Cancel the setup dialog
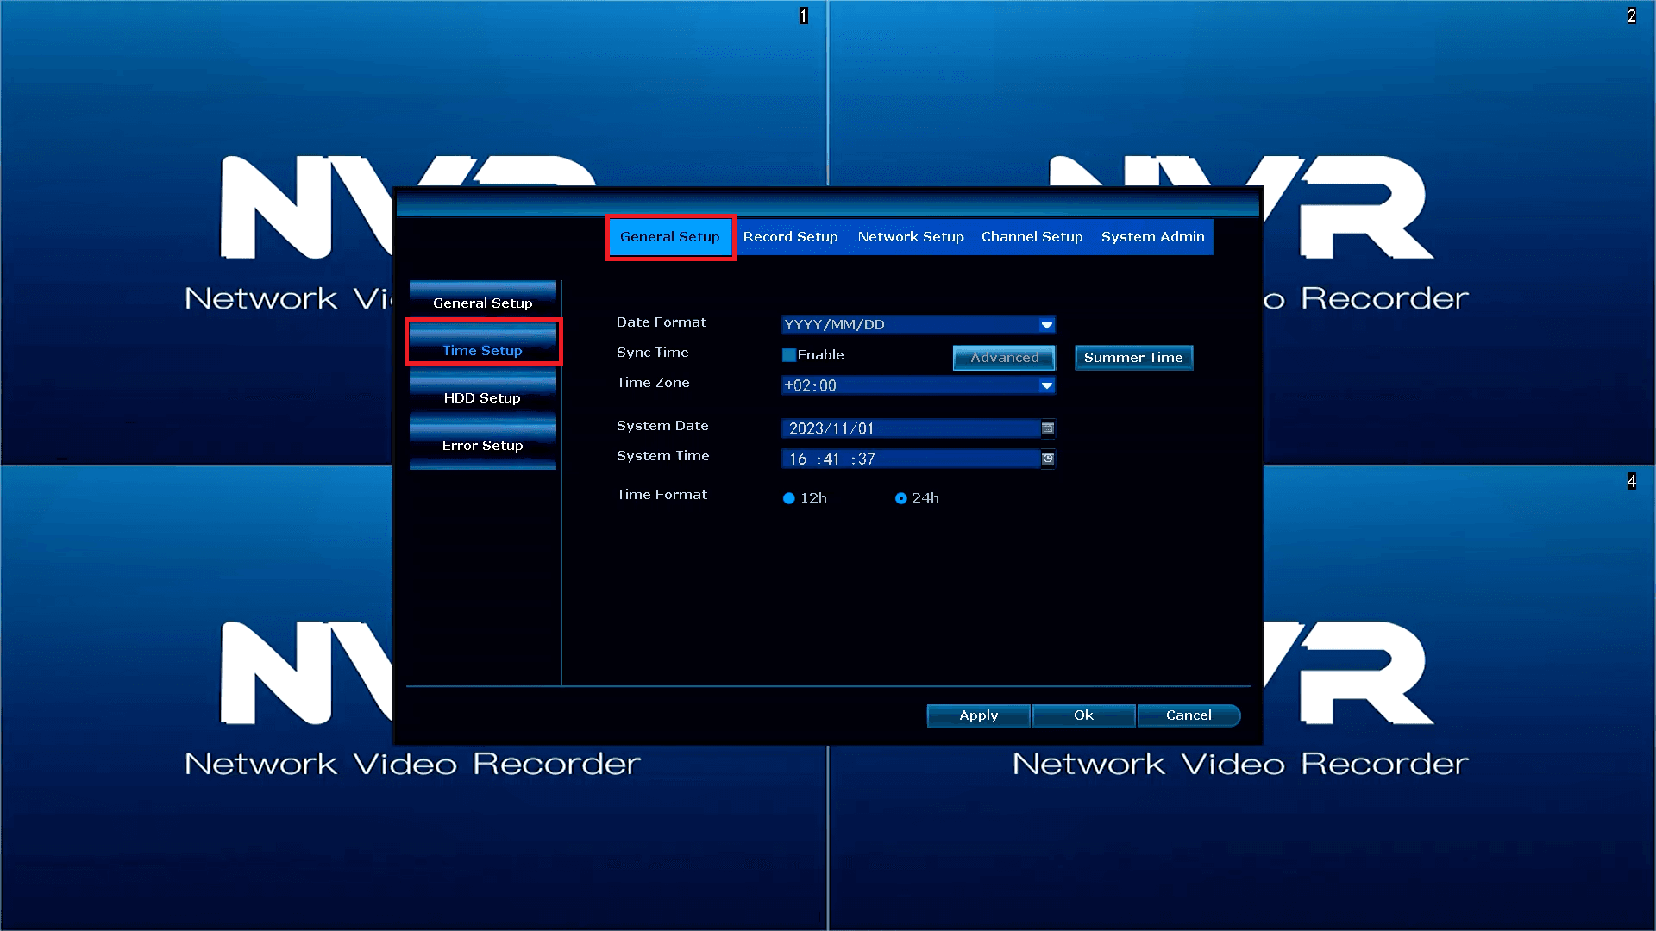Screen dimensions: 1656x931 1189,715
